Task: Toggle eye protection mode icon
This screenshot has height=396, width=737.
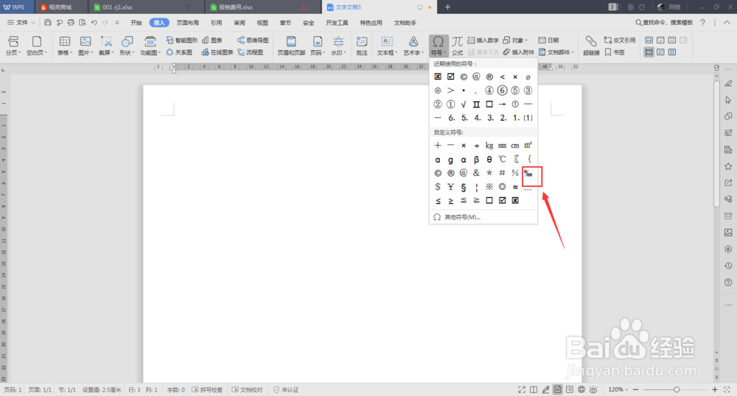Action: click(x=593, y=389)
